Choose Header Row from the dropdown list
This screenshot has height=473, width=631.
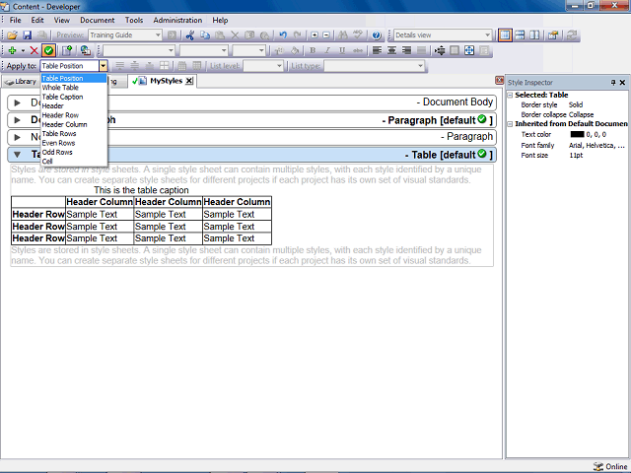[74, 115]
